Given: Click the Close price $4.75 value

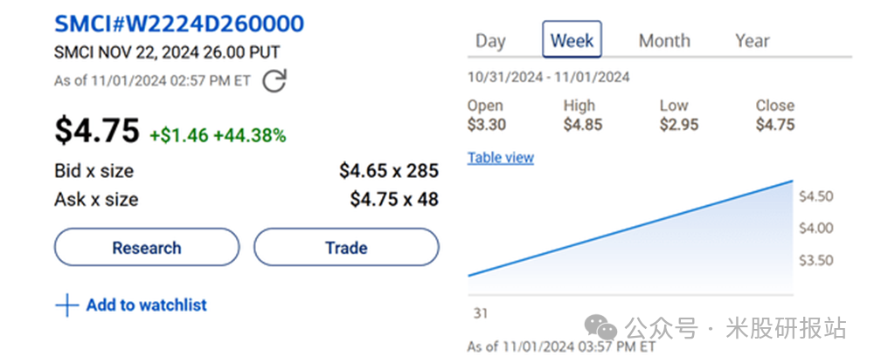Looking at the screenshot, I should coord(775,124).
